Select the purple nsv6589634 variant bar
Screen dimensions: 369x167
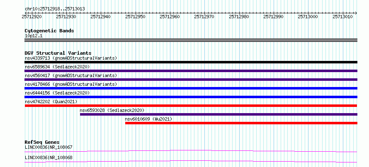coord(191,71)
